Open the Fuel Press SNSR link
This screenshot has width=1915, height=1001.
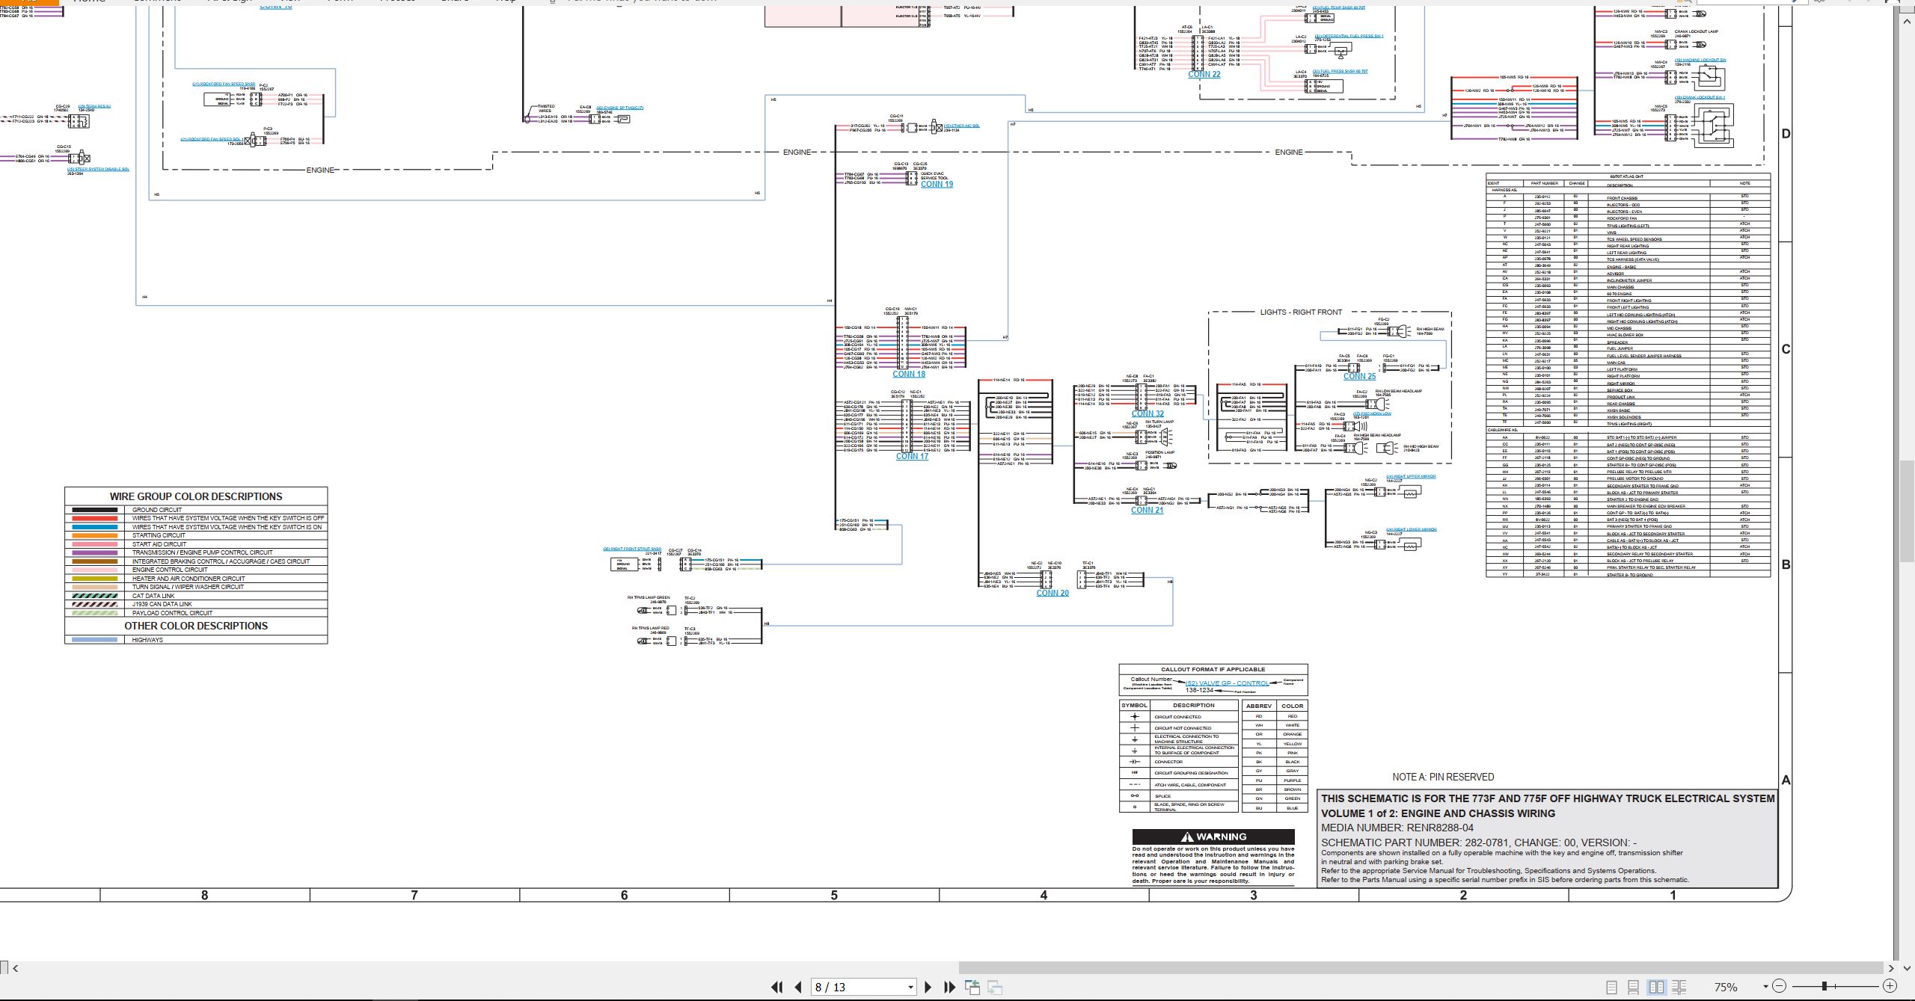(x=1340, y=72)
